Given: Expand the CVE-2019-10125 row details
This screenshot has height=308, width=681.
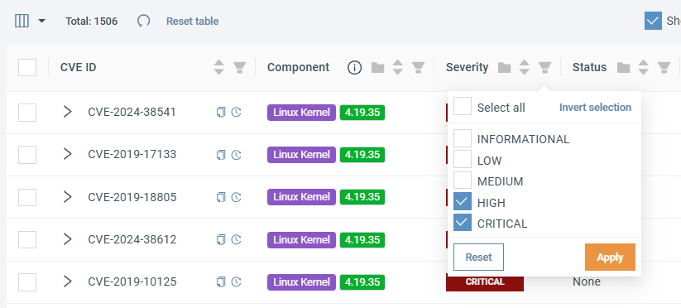Looking at the screenshot, I should [67, 282].
